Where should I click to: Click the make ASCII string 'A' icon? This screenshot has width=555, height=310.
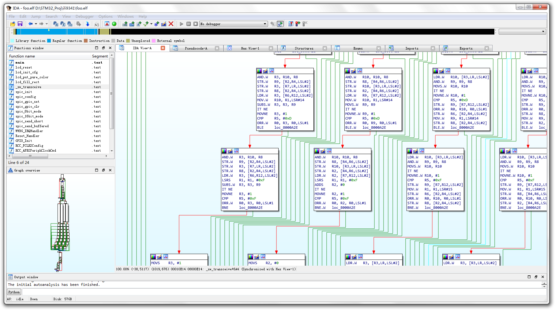(x=139, y=24)
